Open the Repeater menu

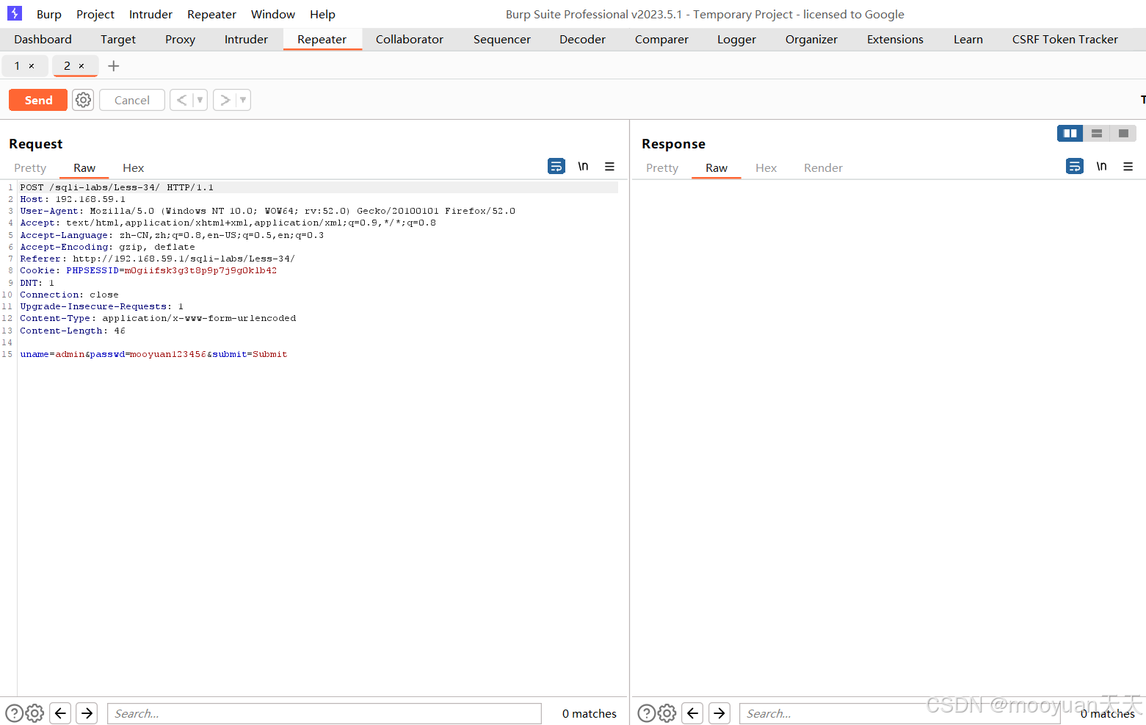click(x=211, y=14)
